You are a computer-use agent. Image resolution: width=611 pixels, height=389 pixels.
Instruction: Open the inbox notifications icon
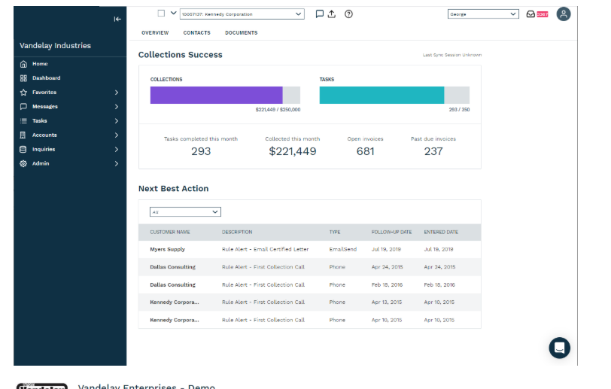coord(530,14)
